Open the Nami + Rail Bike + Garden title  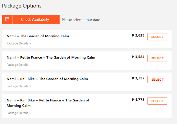[47, 79]
